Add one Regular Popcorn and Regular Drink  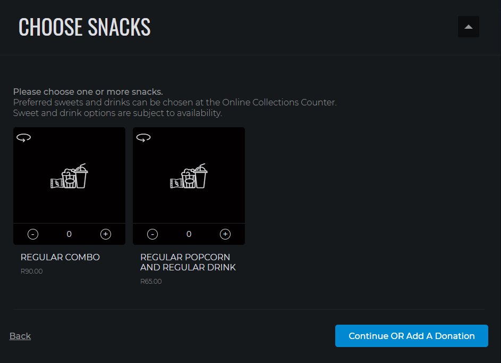point(225,234)
